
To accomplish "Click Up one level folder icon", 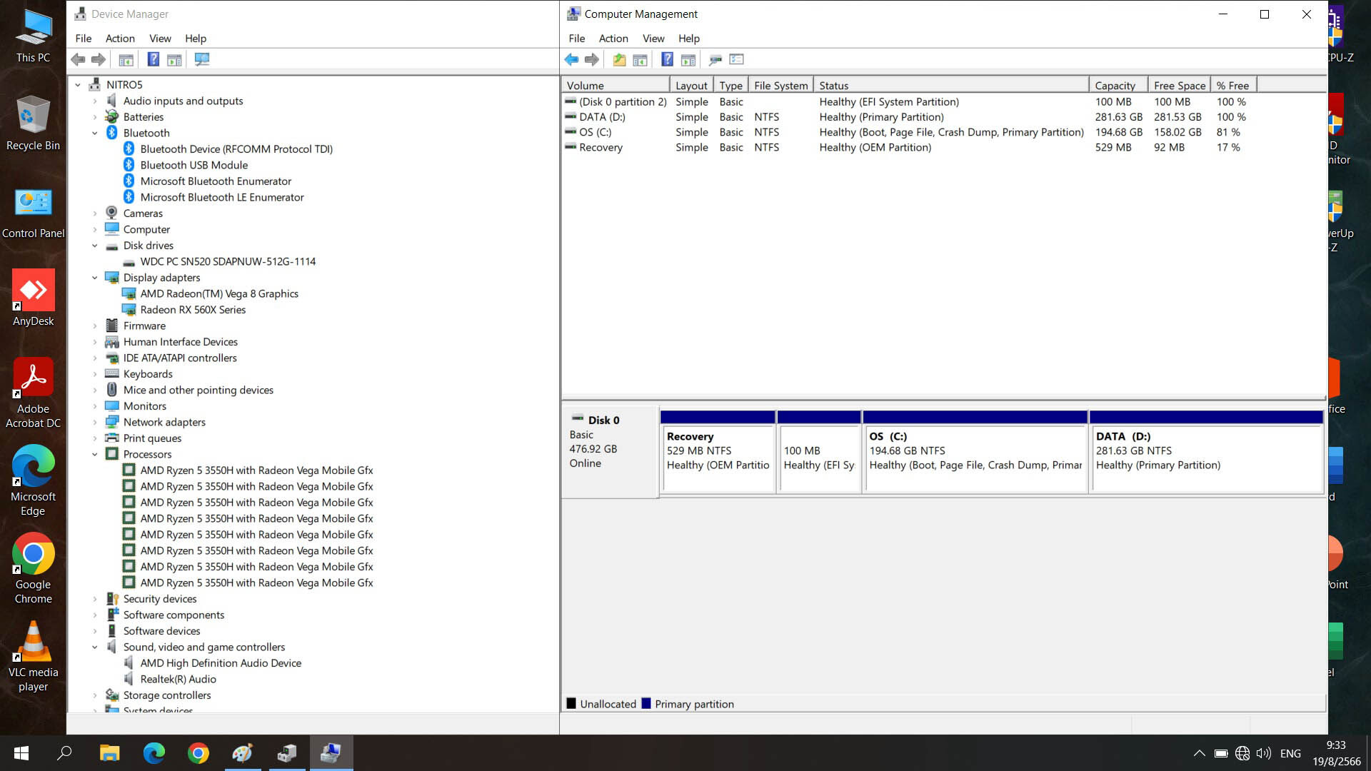I will [619, 60].
